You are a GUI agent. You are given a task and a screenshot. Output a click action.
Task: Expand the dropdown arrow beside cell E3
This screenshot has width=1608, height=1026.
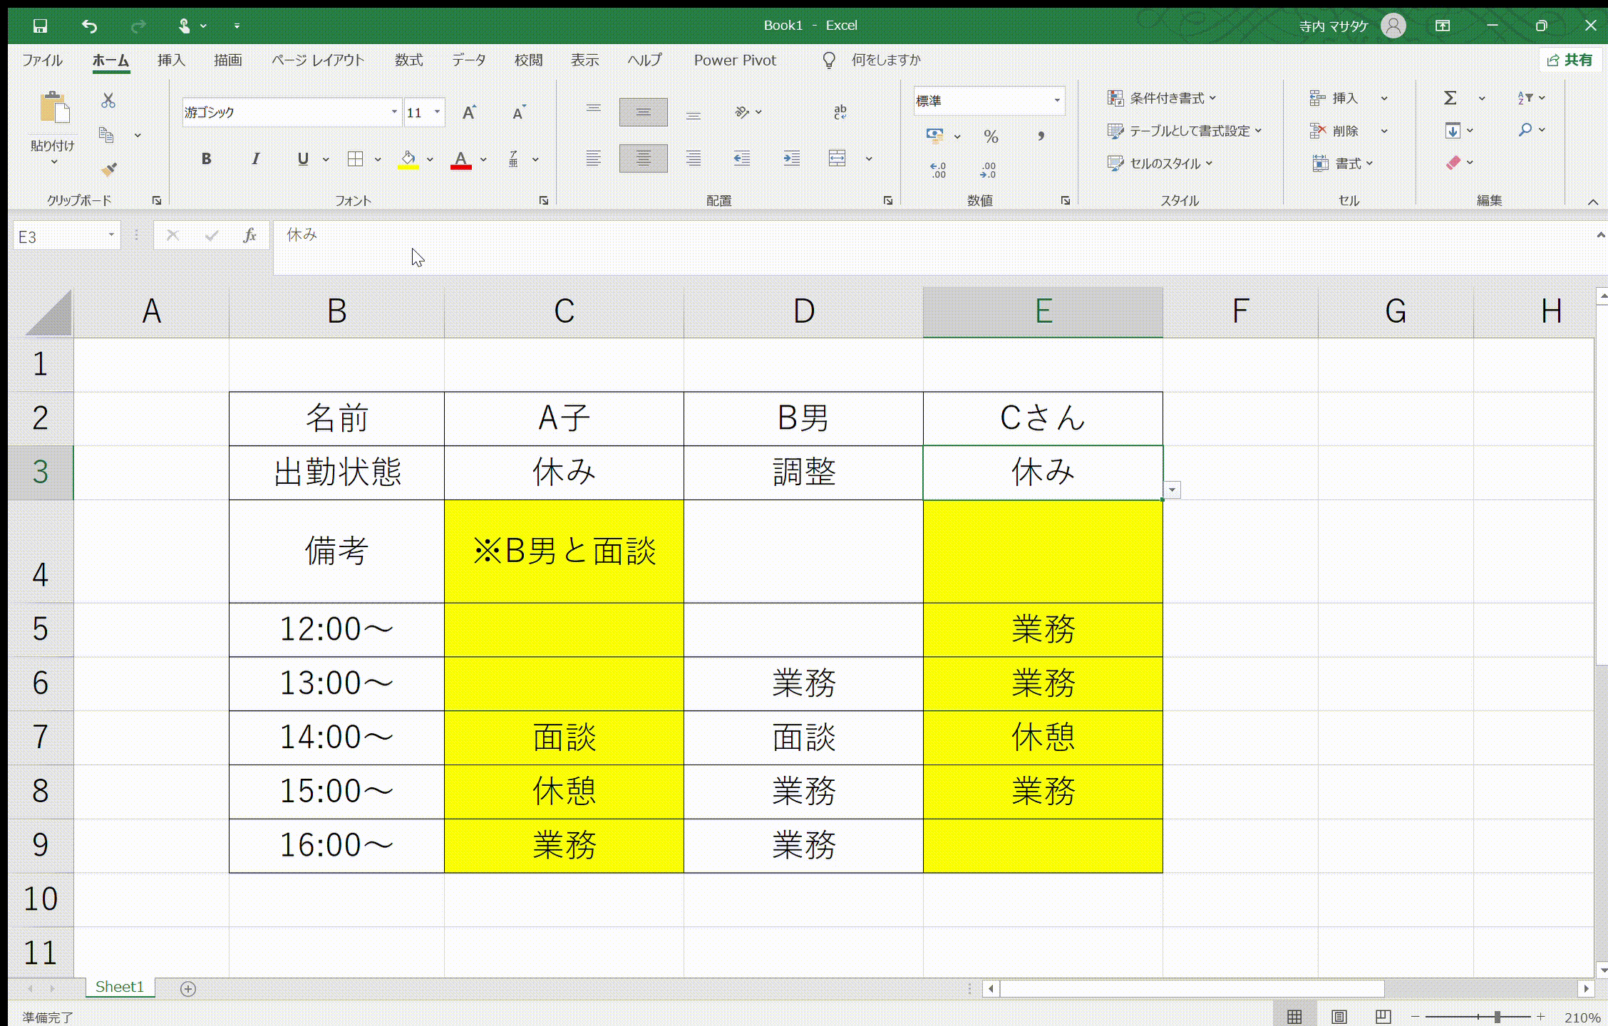[1172, 490]
